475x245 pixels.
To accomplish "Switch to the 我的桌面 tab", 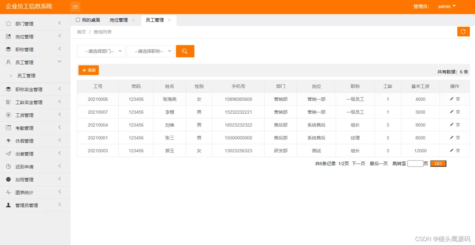I will pyautogui.click(x=88, y=20).
